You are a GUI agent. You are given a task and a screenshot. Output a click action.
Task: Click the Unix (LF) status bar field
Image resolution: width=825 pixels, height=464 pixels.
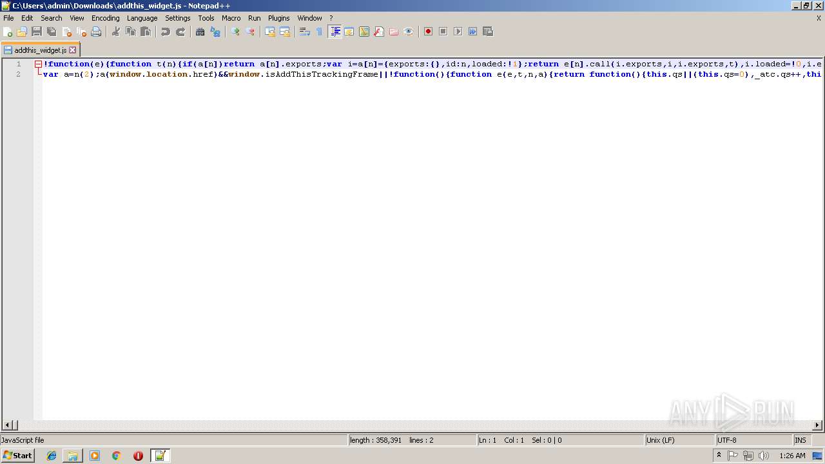point(680,440)
